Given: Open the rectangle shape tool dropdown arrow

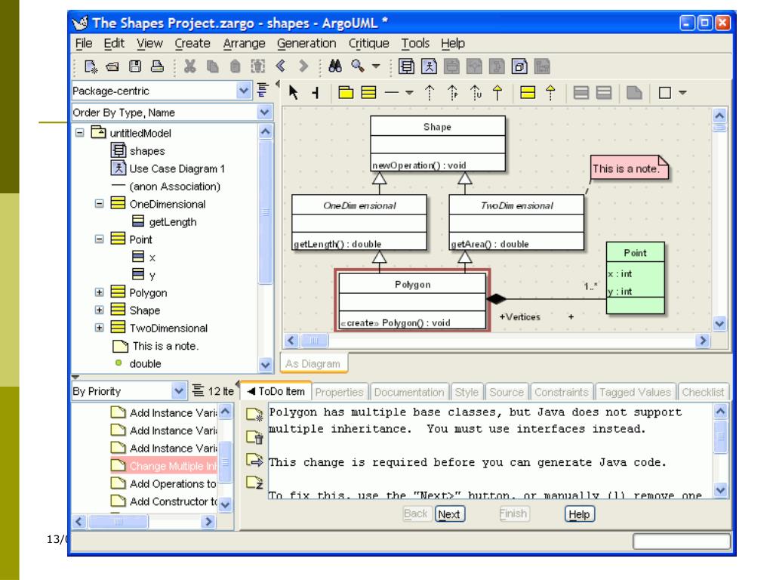Looking at the screenshot, I should [682, 92].
